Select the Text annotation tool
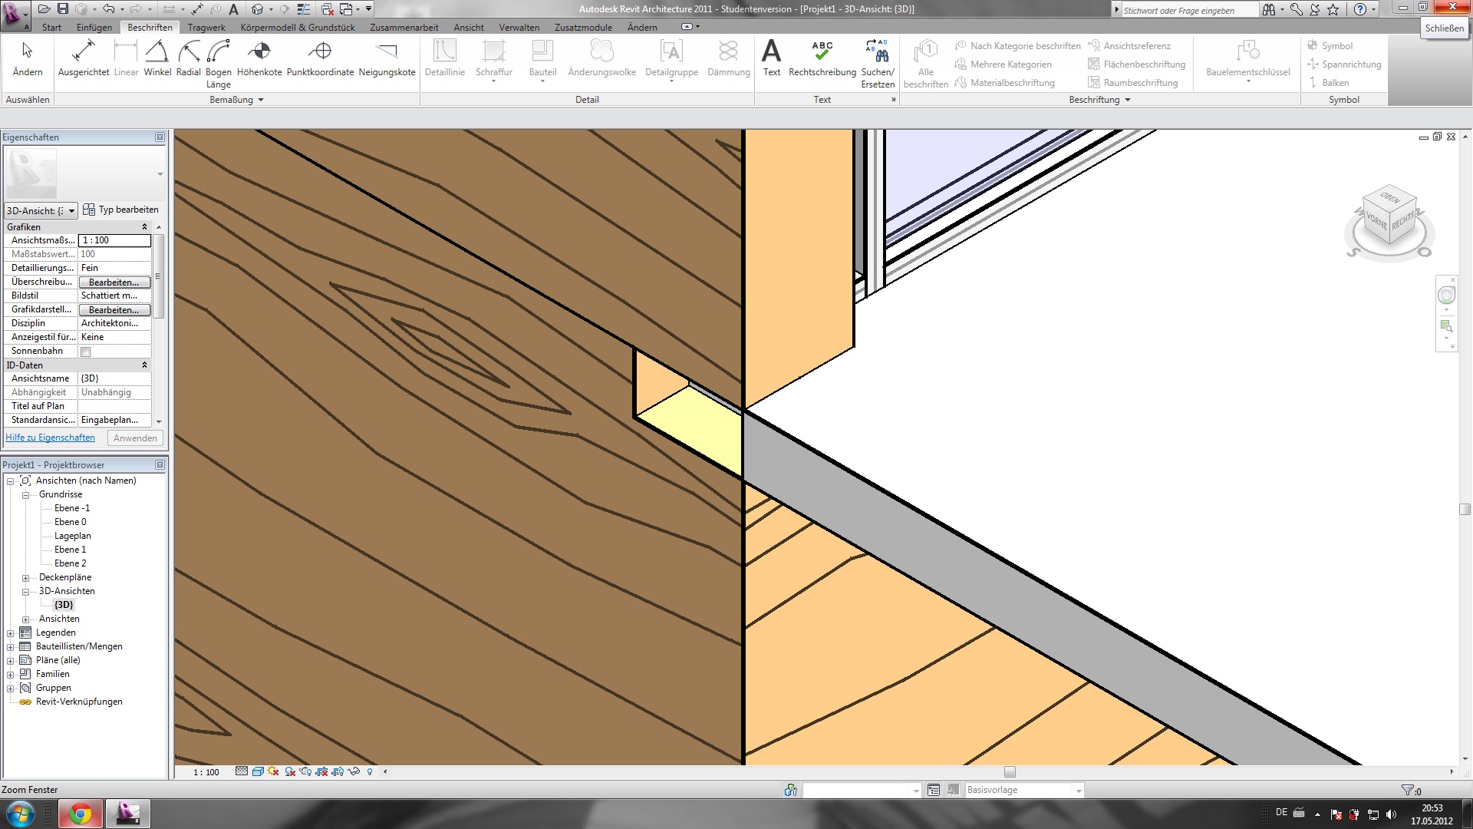The width and height of the screenshot is (1473, 829). click(x=771, y=58)
